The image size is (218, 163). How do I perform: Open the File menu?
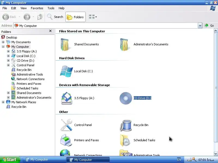(5, 8)
